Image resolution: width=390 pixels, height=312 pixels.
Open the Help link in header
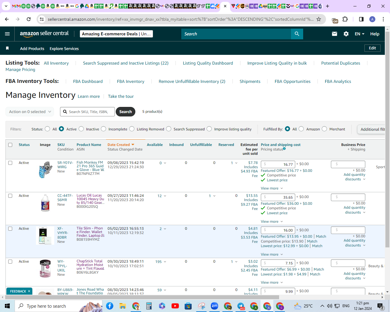point(375,34)
